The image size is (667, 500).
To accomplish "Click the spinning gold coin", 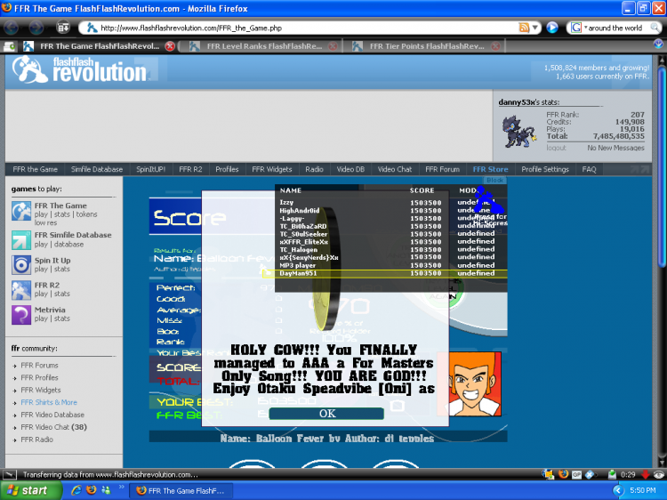I will 326,269.
